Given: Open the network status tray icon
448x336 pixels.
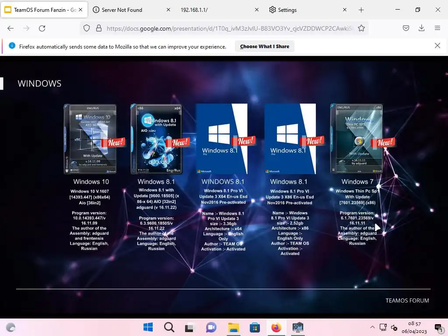Looking at the screenshot, I should [x=383, y=327].
